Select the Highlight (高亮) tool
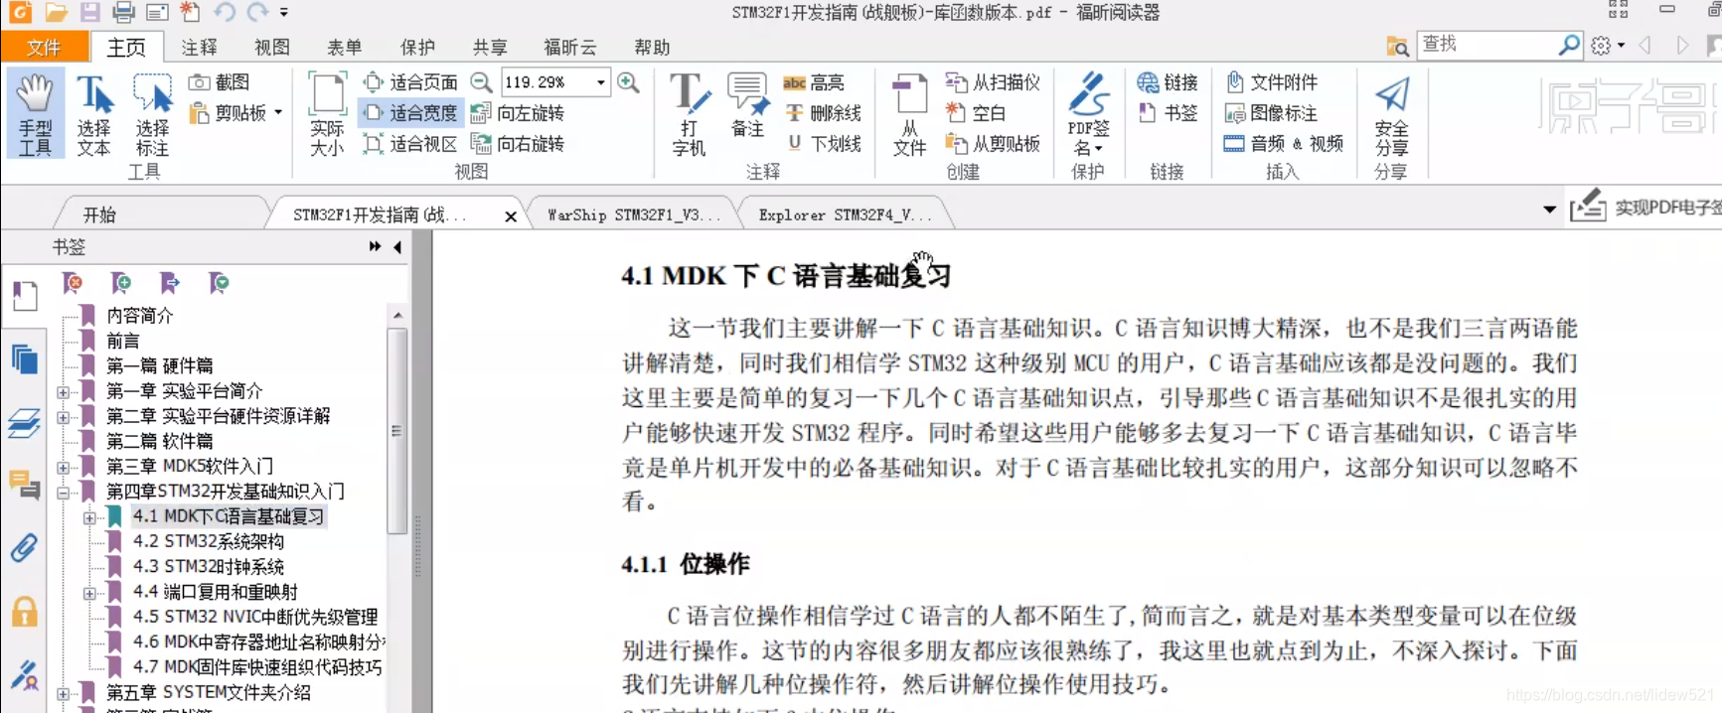Screen dimensions: 1722x713 tap(814, 82)
